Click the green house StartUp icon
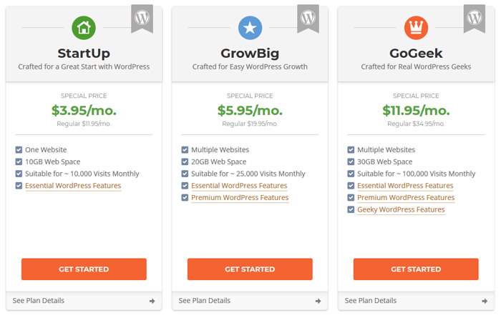Image resolution: width=501 pixels, height=318 pixels. (x=84, y=28)
